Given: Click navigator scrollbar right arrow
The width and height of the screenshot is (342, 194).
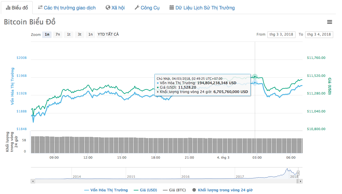Looking at the screenshot, I should pyautogui.click(x=300, y=181).
